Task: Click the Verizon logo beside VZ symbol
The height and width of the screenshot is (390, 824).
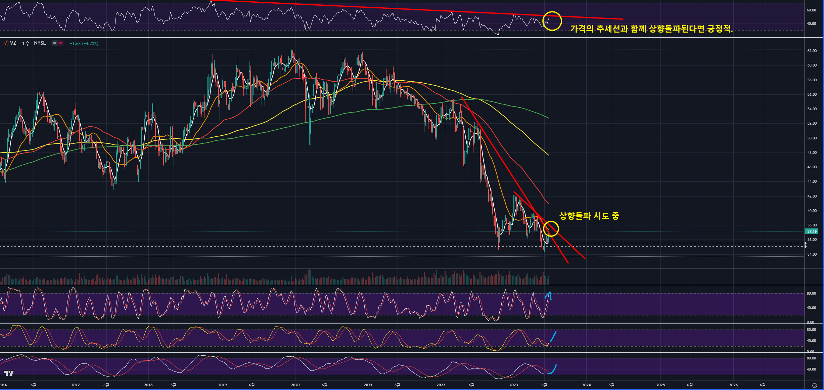Action: pyautogui.click(x=6, y=43)
